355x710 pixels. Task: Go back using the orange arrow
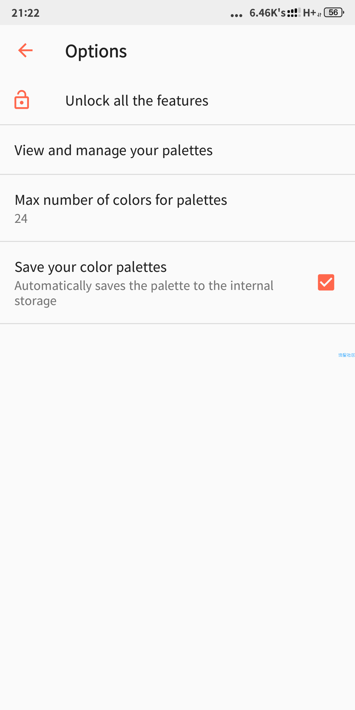click(25, 51)
